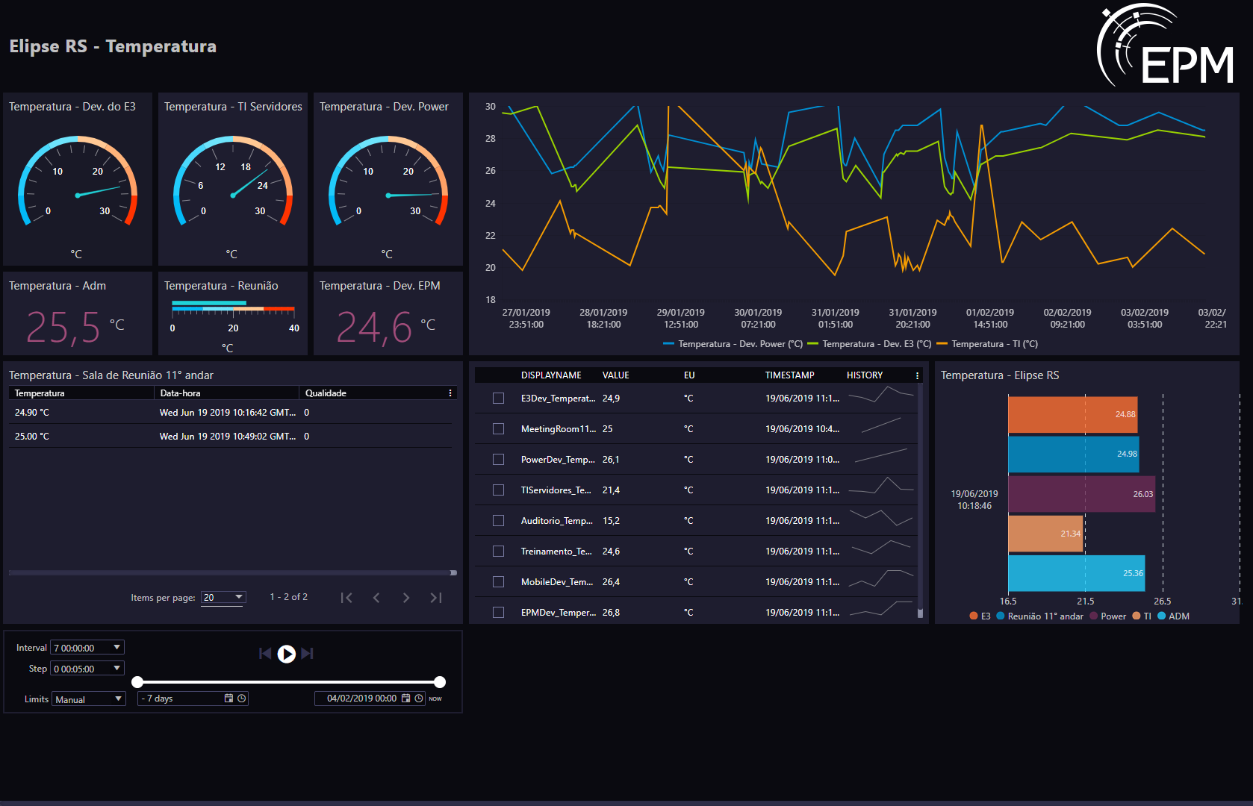
Task: Start playback with the play button
Action: click(x=286, y=654)
